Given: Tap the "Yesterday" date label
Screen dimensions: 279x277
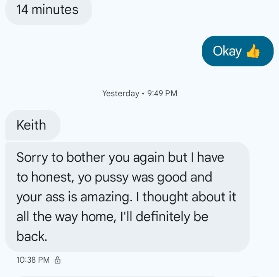Looking at the screenshot, I should pos(121,93).
